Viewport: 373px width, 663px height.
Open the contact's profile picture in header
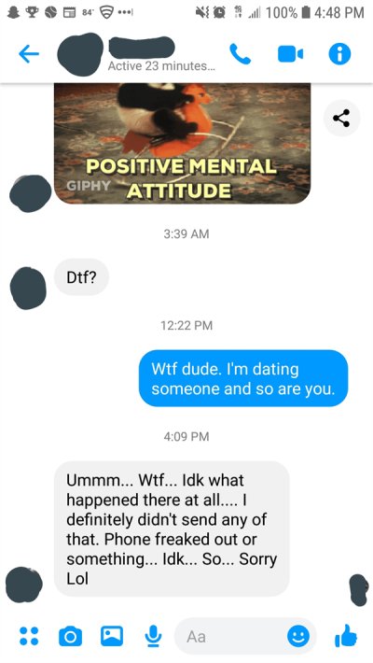pos(80,54)
